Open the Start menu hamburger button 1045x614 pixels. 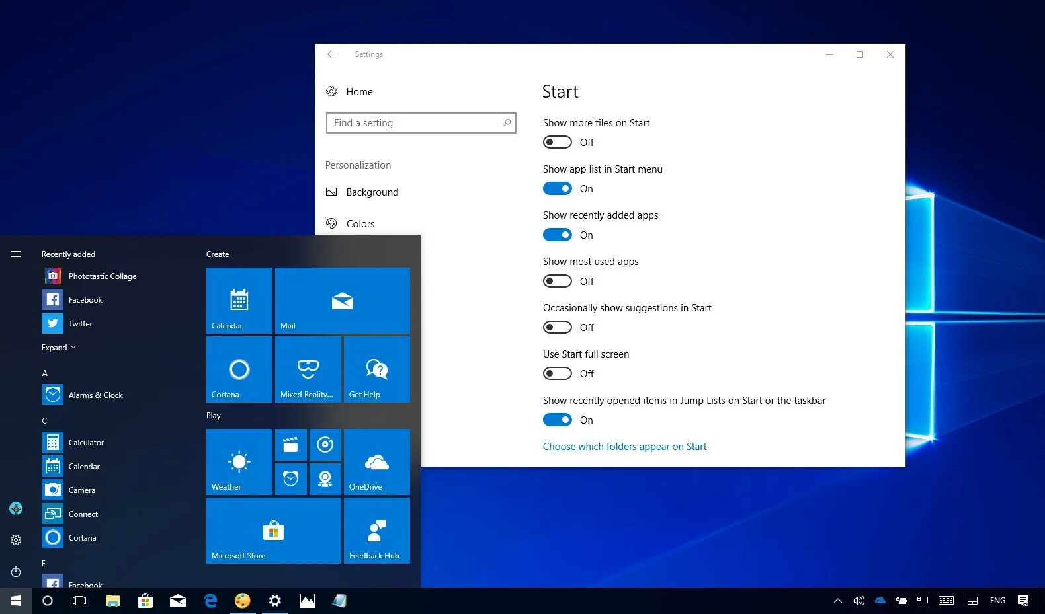pyautogui.click(x=16, y=254)
